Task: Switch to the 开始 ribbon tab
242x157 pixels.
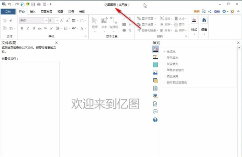Action: point(22,12)
